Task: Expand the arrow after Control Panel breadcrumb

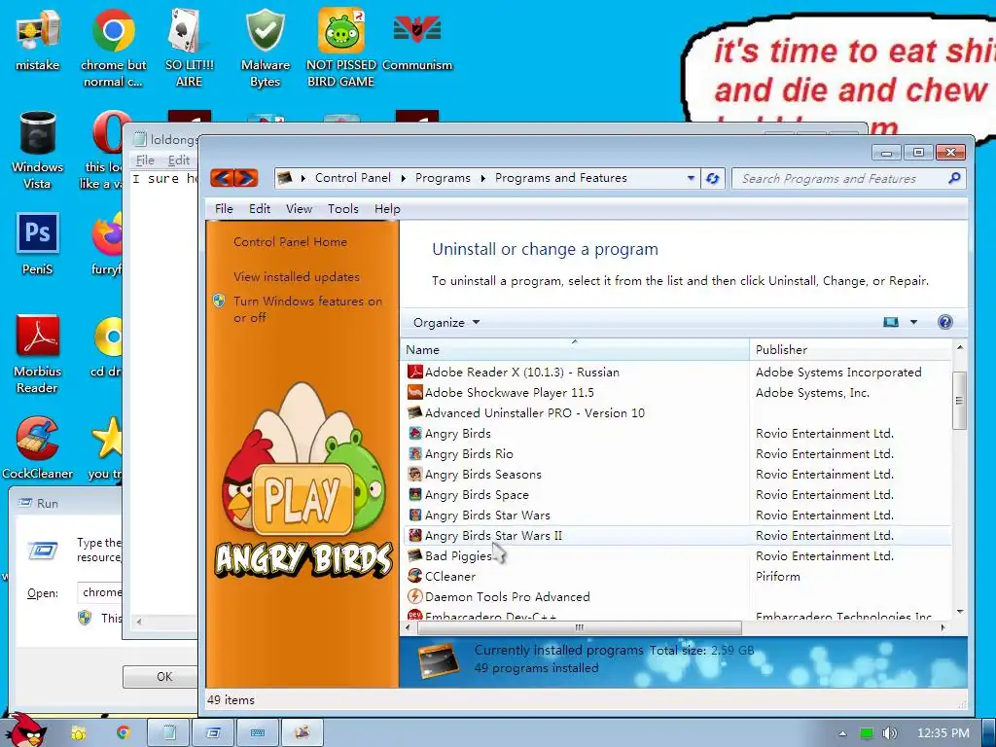Action: pos(404,179)
